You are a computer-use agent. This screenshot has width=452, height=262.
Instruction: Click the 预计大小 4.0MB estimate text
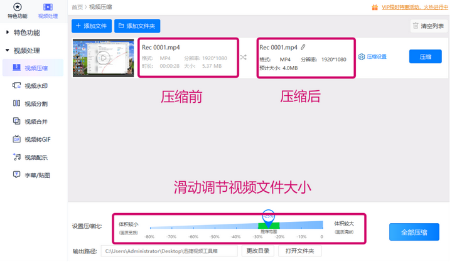279,68
